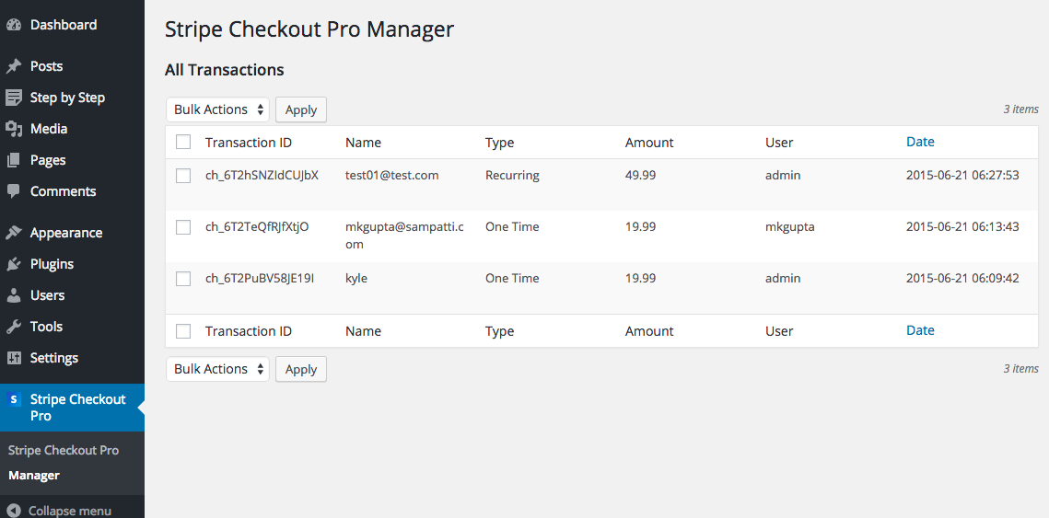This screenshot has width=1049, height=518.
Task: Collapse the sidebar menu
Action: coord(60,511)
